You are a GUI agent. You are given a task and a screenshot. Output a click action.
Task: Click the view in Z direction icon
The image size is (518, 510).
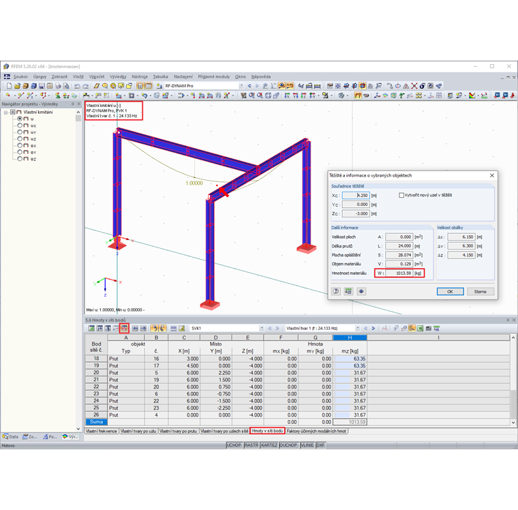tap(303, 95)
